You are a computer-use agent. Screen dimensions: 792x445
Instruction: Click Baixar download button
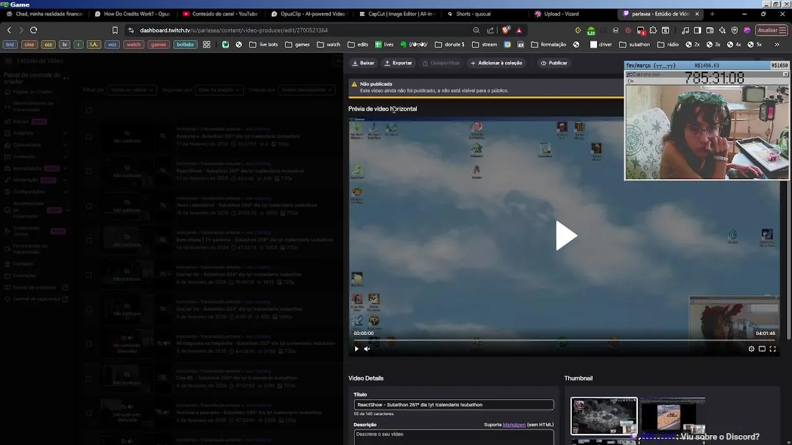[x=363, y=63]
